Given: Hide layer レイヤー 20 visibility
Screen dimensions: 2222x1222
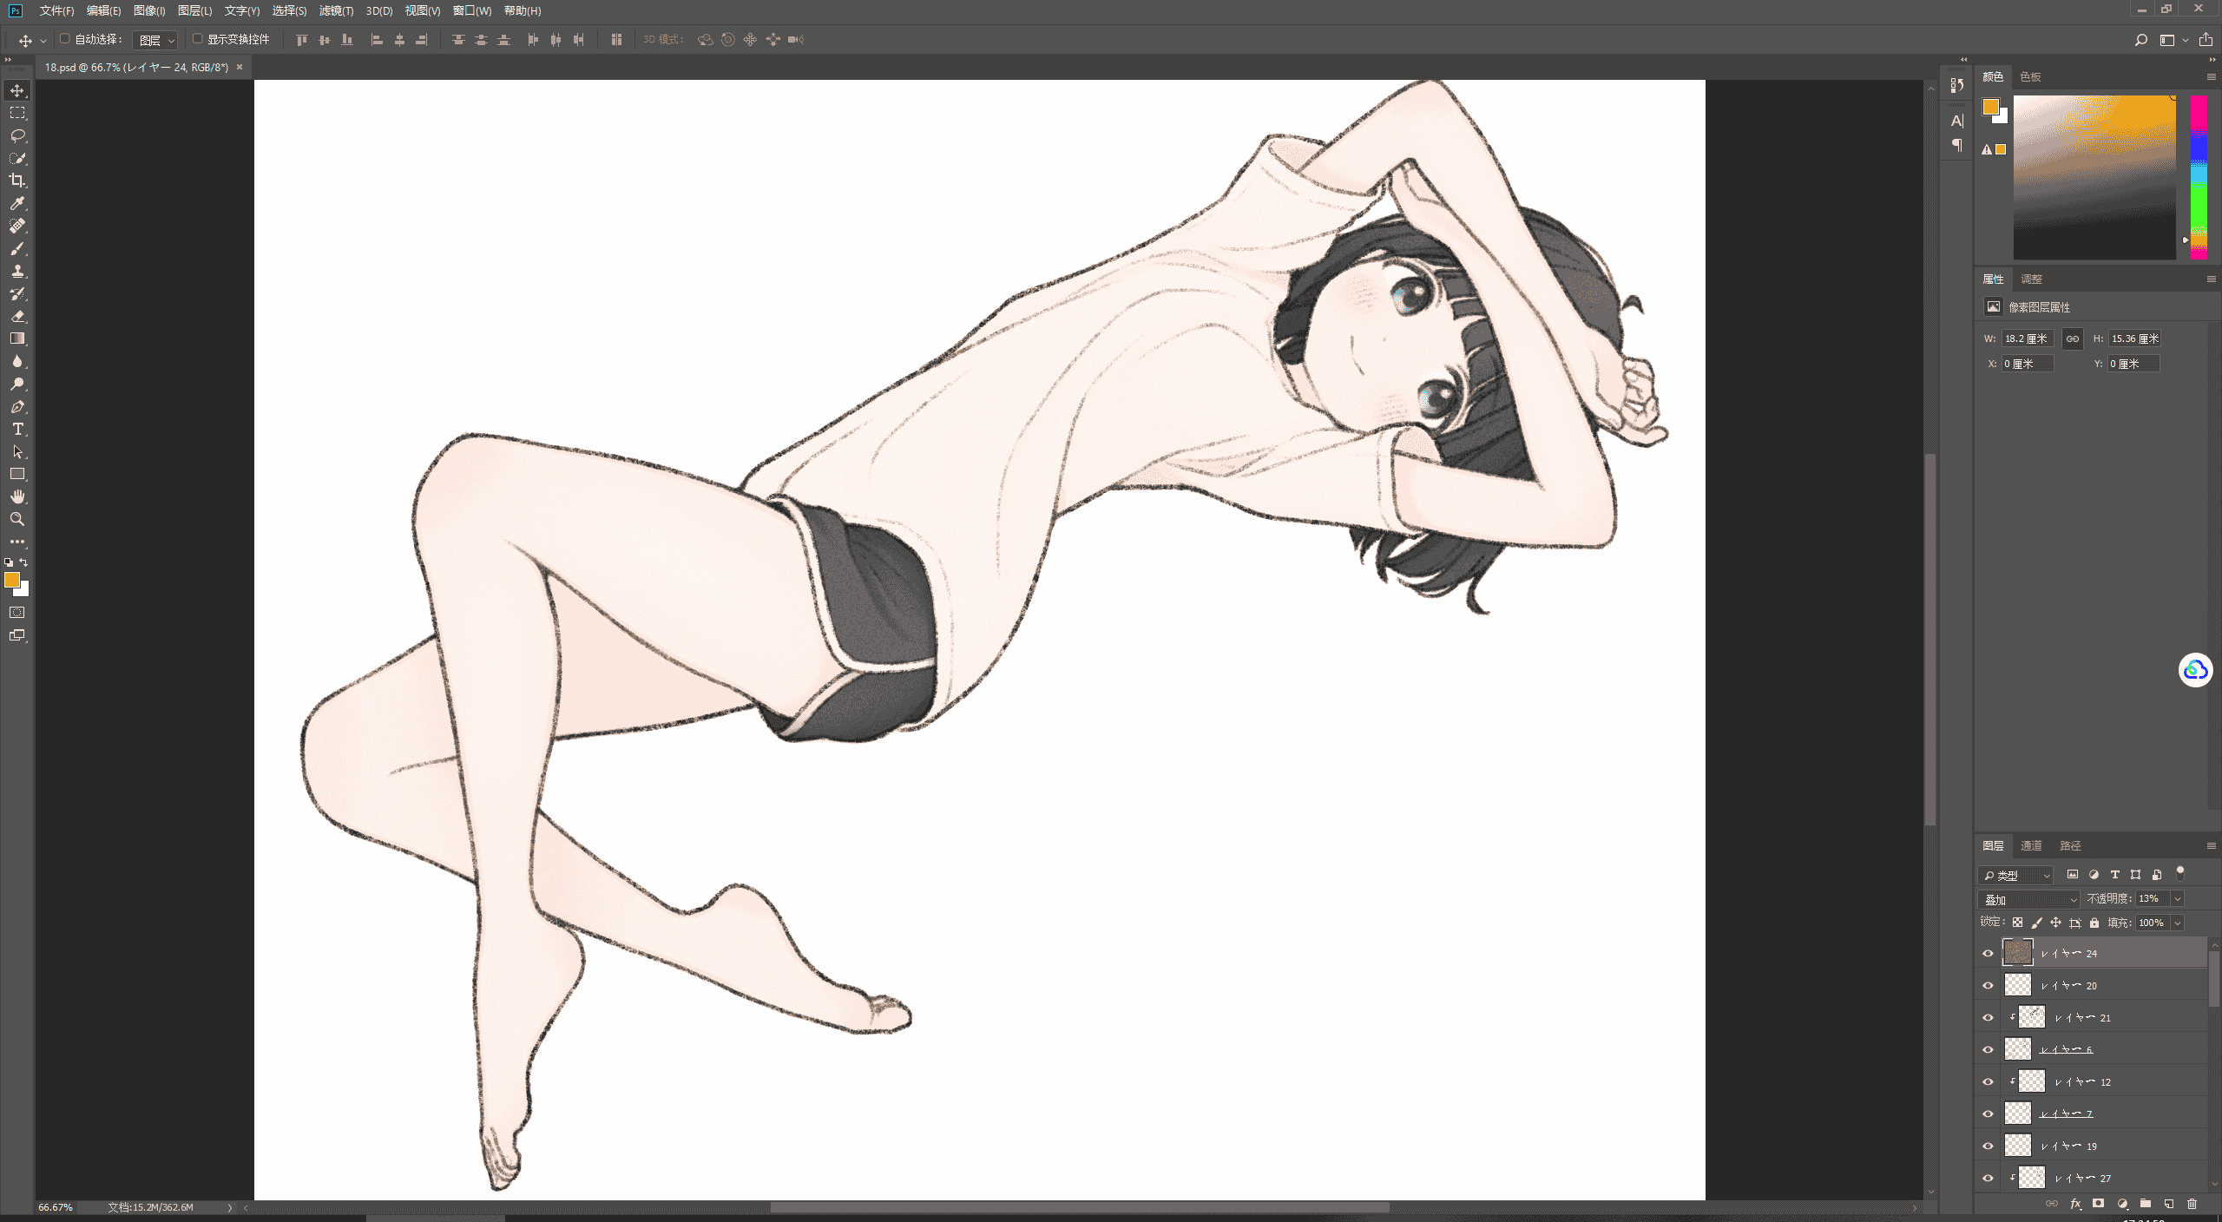Looking at the screenshot, I should point(1989,985).
